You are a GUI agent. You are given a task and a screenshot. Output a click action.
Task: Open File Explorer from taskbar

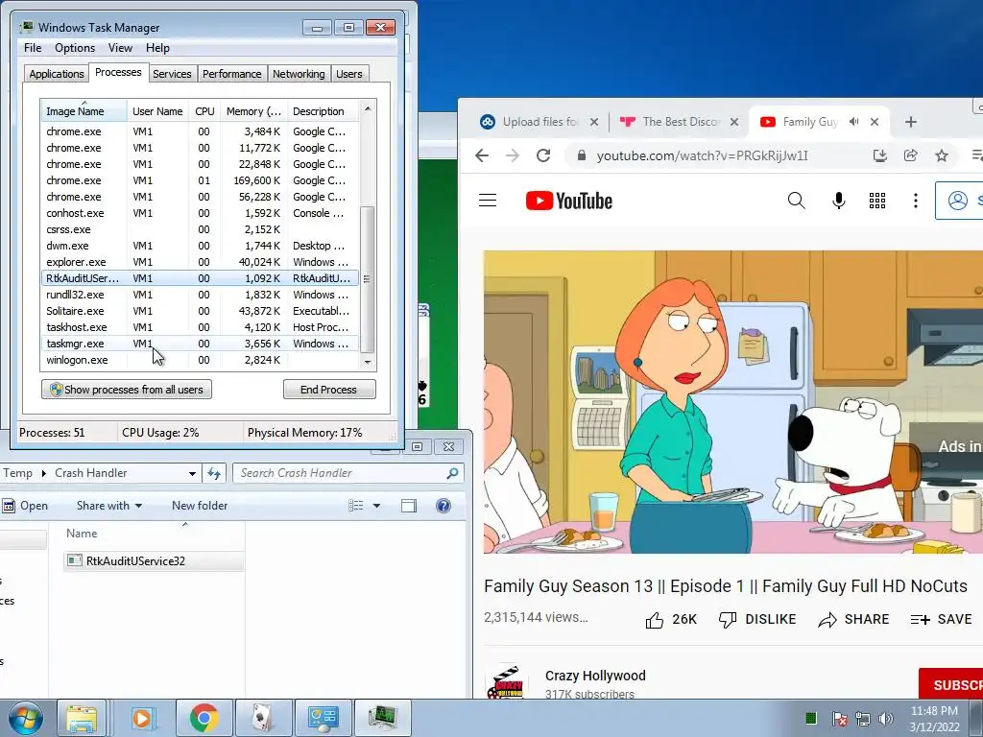pyautogui.click(x=82, y=718)
